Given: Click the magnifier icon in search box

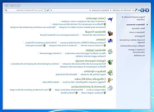Looking at the screenshot, I should [6, 10].
